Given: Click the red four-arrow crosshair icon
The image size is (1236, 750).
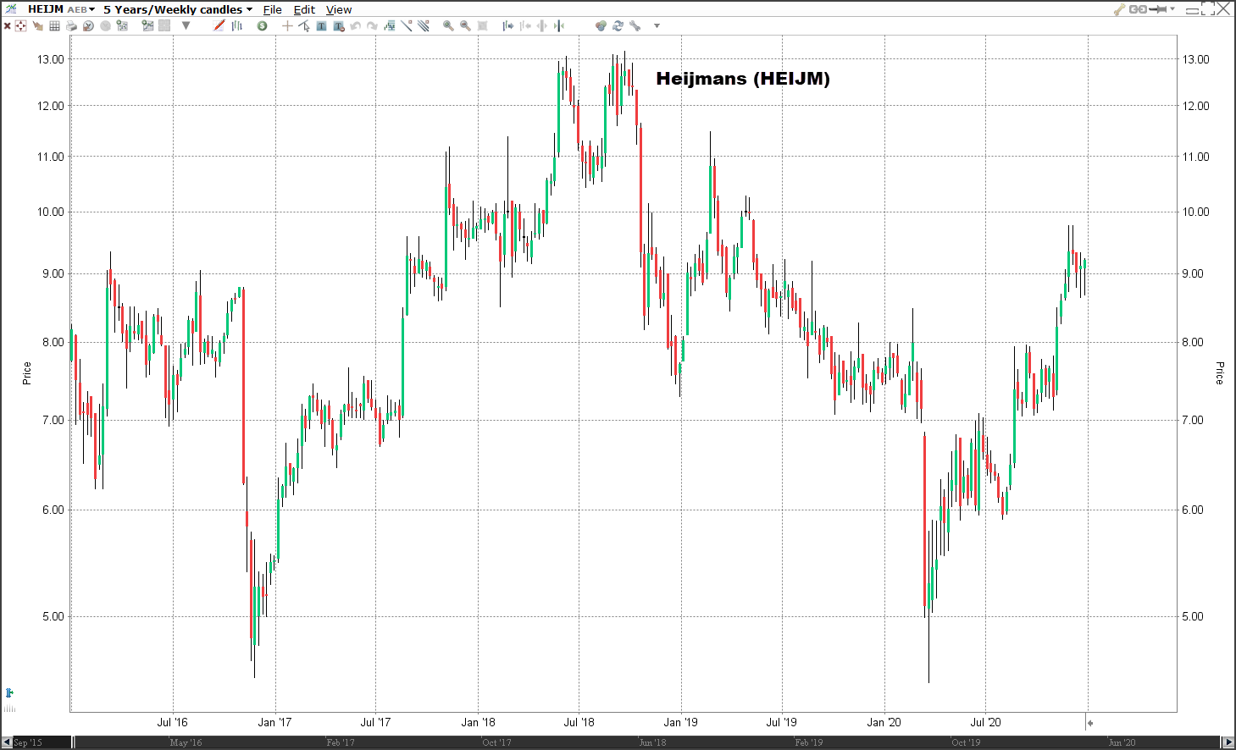Looking at the screenshot, I should coord(21,26).
